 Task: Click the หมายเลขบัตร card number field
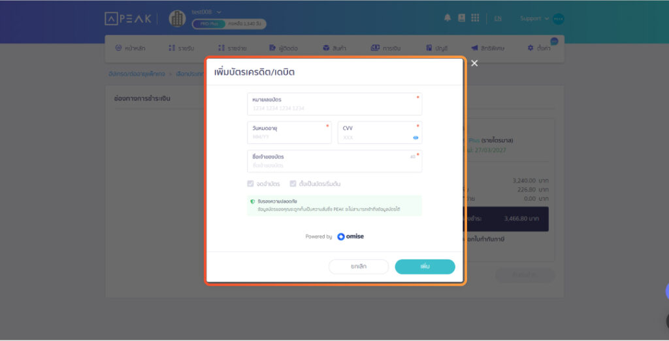pyautogui.click(x=334, y=108)
